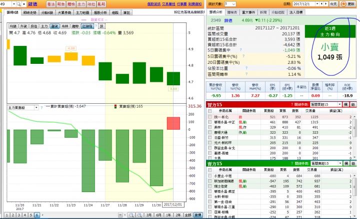
Task: Click the 鈕 button in 買方15 header
Action: pos(353,104)
